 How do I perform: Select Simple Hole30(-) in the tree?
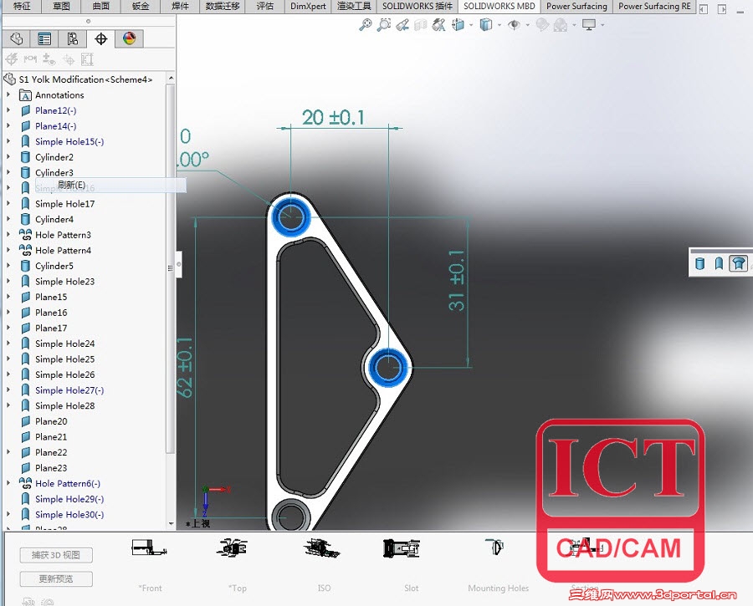point(69,514)
